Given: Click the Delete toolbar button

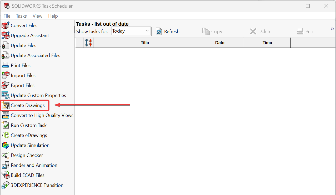Looking at the screenshot, I should pyautogui.click(x=261, y=32).
